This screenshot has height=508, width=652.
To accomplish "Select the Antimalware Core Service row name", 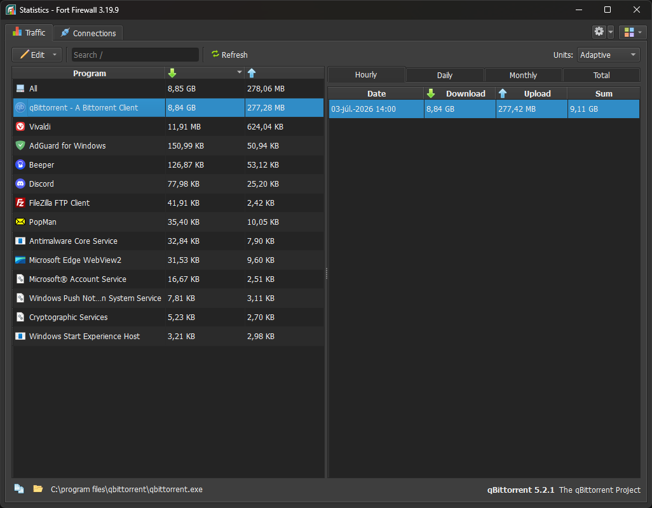I will (73, 241).
